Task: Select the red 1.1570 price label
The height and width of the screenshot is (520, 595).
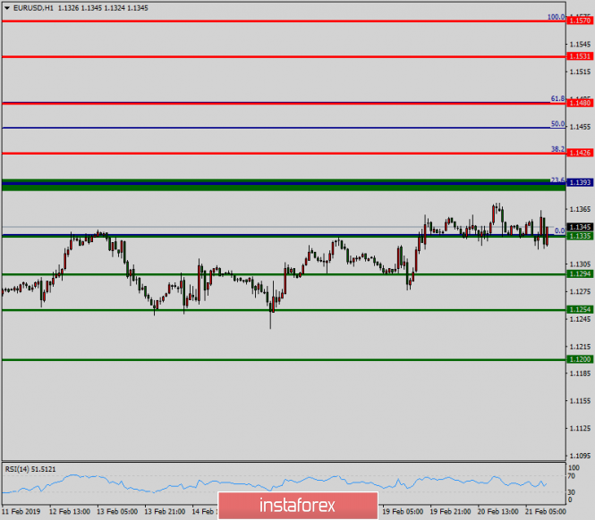Action: click(580, 21)
